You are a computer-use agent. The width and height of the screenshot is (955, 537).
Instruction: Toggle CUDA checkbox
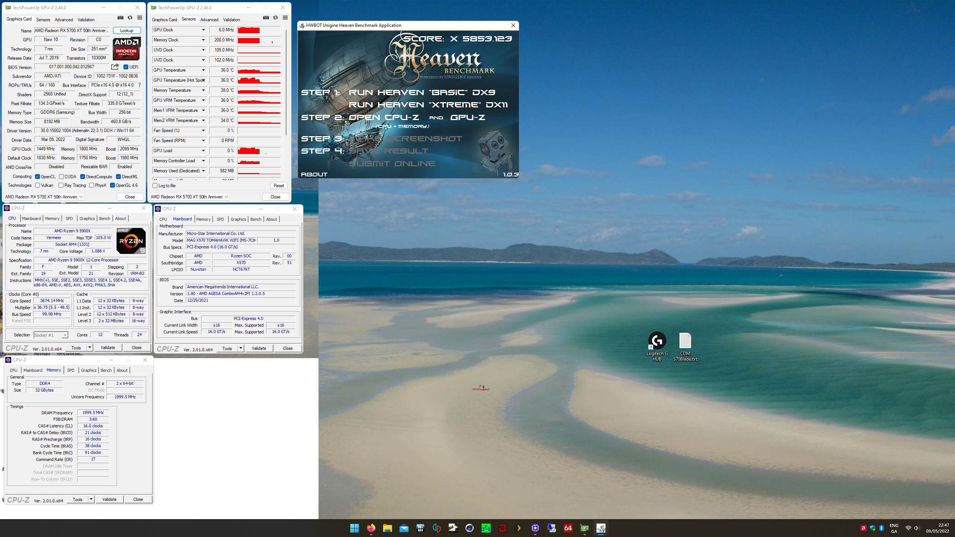(61, 177)
